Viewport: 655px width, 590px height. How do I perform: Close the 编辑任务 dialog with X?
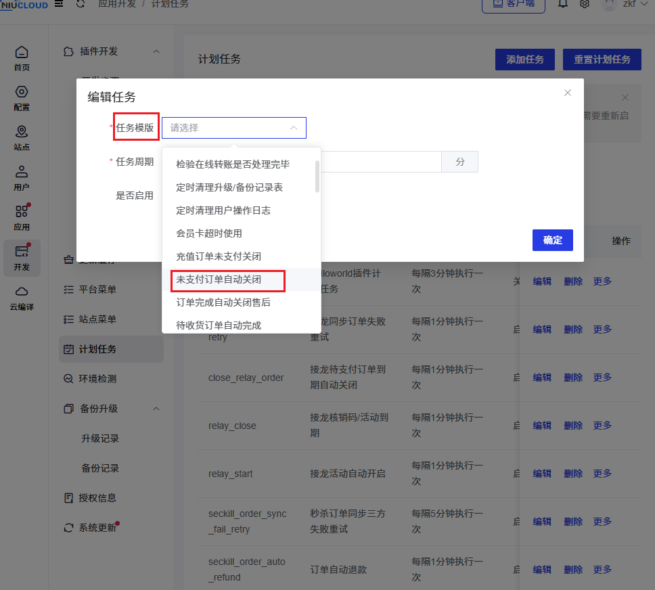tap(568, 93)
